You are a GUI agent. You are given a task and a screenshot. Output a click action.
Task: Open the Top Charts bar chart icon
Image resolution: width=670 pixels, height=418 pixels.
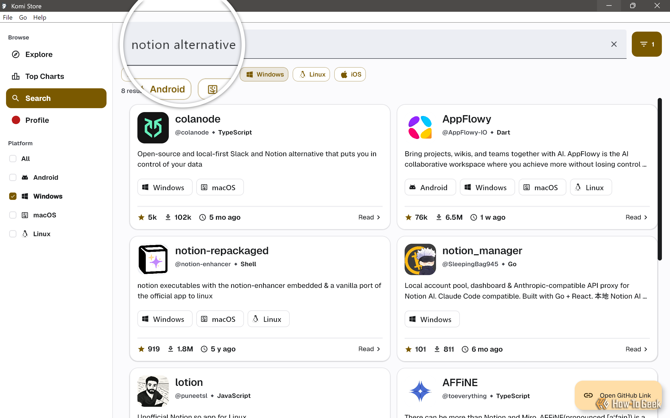click(x=16, y=76)
